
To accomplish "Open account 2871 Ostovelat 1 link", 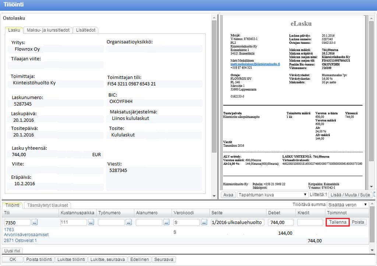I will 20,240.
